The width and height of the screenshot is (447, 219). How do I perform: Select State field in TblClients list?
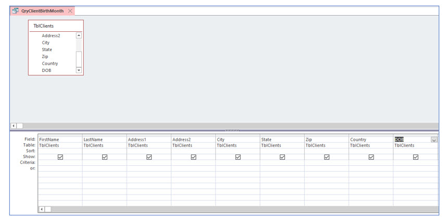point(47,50)
